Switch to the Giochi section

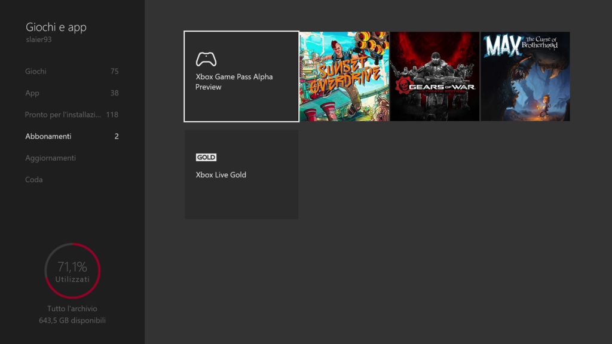(36, 72)
